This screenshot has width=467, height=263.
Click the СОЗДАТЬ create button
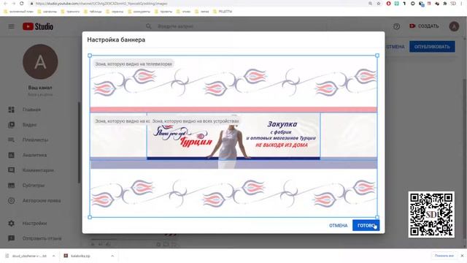pos(424,26)
